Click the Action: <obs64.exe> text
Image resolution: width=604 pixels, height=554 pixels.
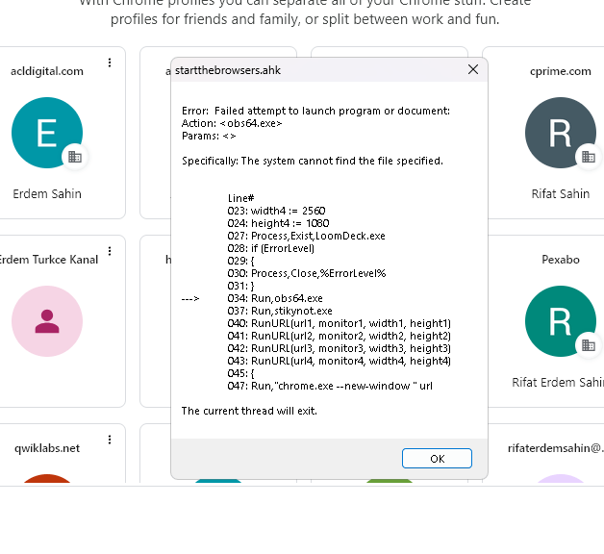click(232, 123)
